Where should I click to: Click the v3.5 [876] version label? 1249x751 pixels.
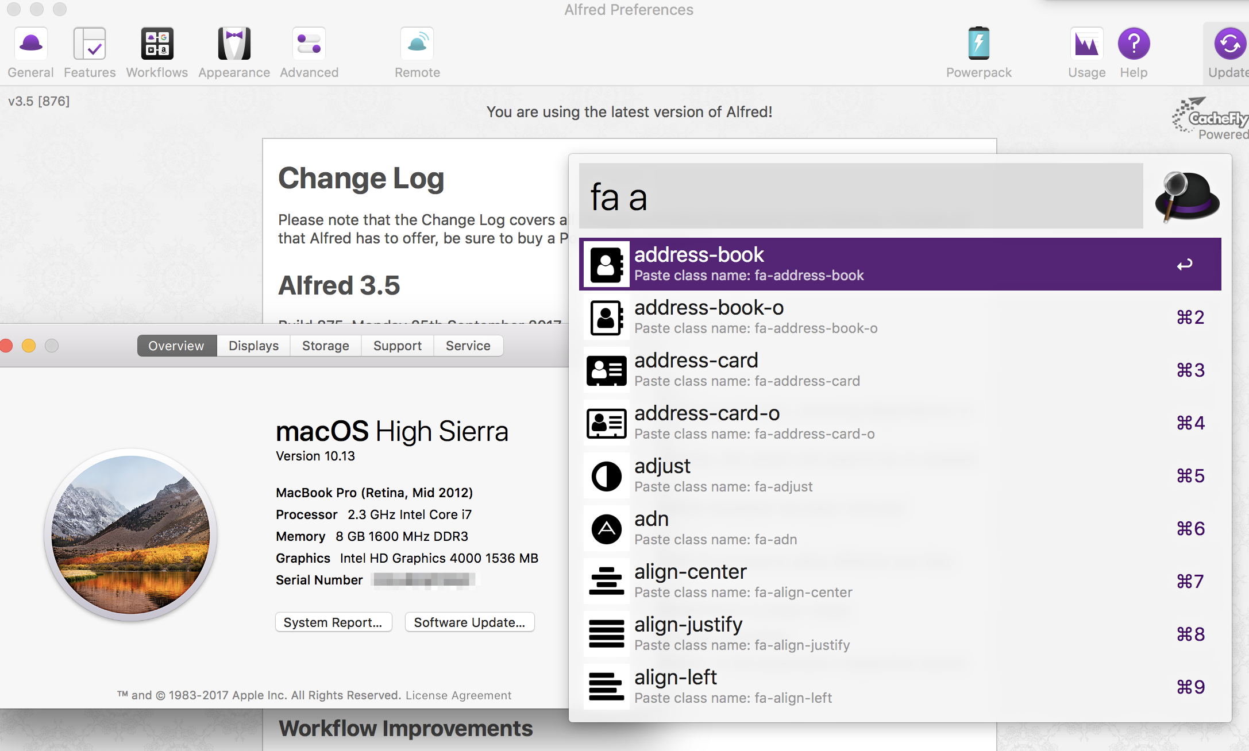38,101
